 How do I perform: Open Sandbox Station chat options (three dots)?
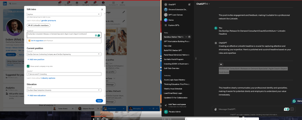186,37
